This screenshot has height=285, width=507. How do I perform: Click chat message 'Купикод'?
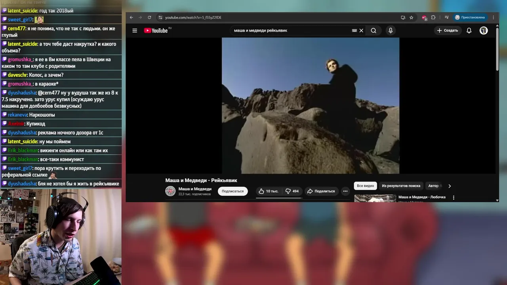[x=36, y=124]
